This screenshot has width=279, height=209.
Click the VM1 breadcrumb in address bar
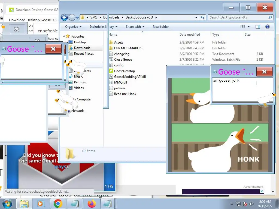click(93, 17)
